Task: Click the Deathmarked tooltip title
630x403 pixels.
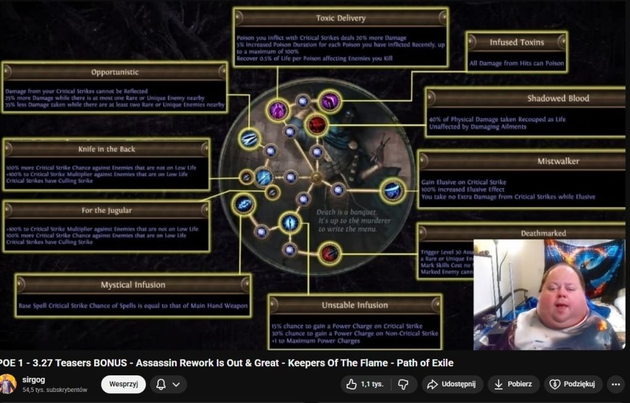Action: [x=543, y=233]
